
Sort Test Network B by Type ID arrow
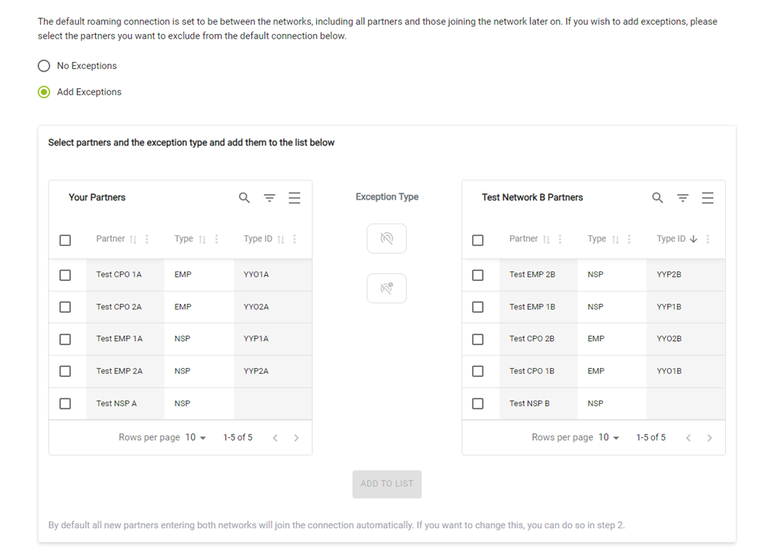[693, 239]
